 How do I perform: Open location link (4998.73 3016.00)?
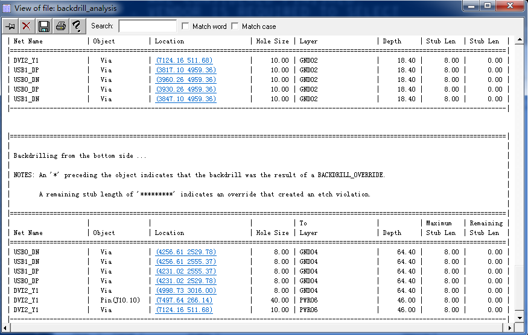coord(186,290)
